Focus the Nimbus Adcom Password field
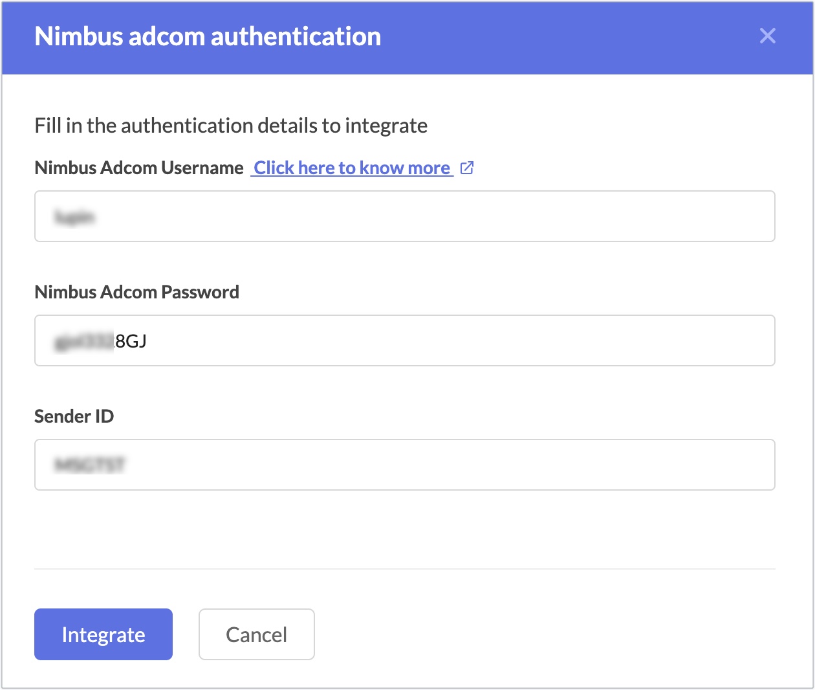The height and width of the screenshot is (690, 815). [405, 340]
